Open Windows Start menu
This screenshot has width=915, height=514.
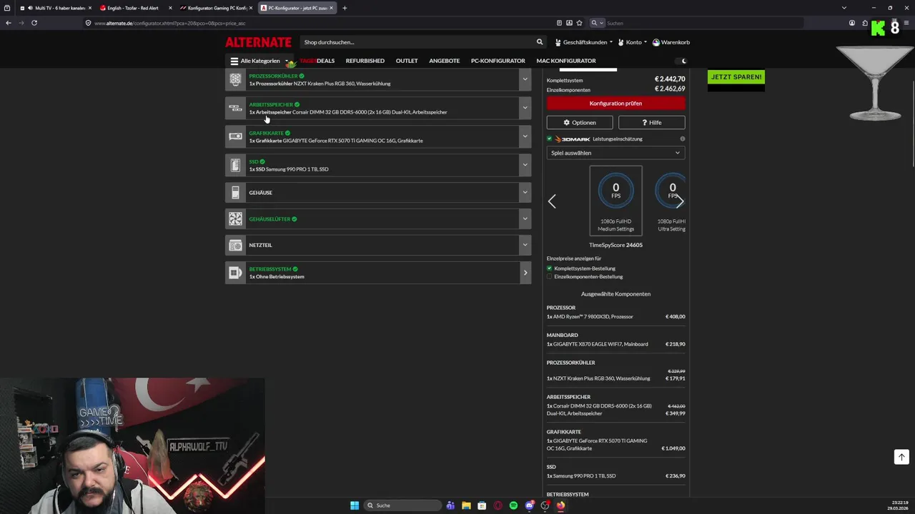pos(355,505)
